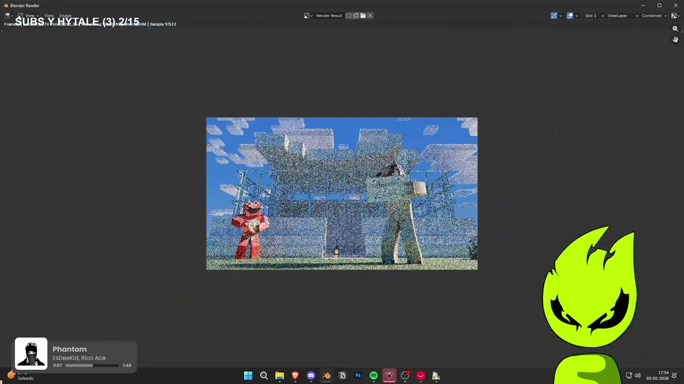Open the Slot 1 render slot dropdown
The width and height of the screenshot is (684, 384).
pos(594,15)
